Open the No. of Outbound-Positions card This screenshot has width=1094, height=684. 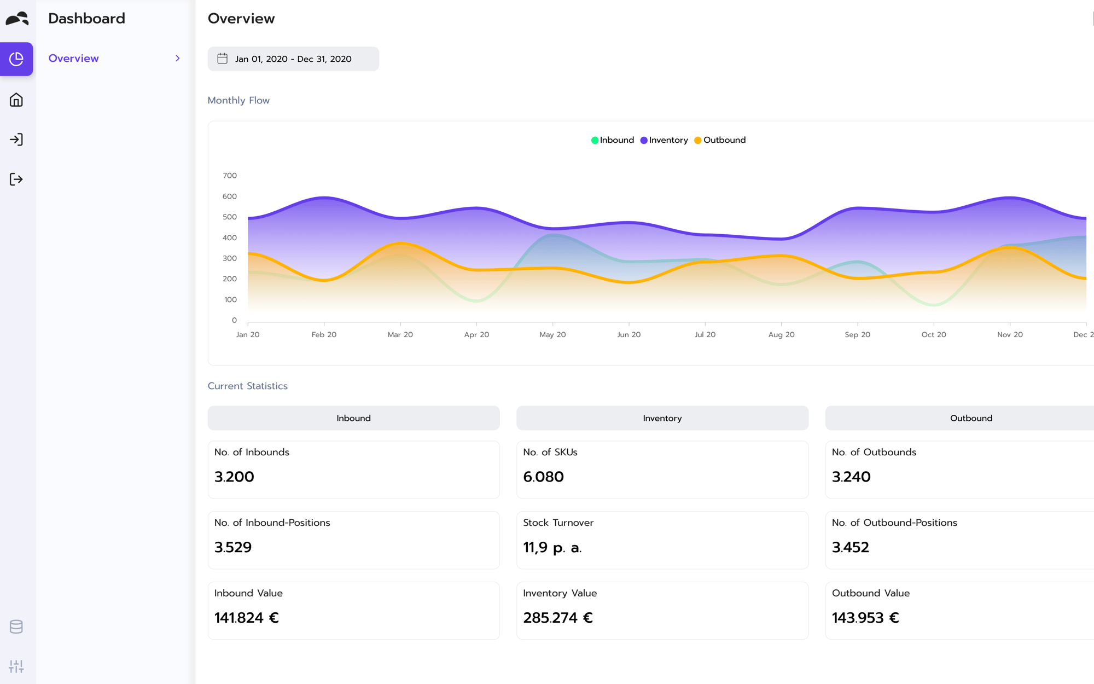coord(960,540)
